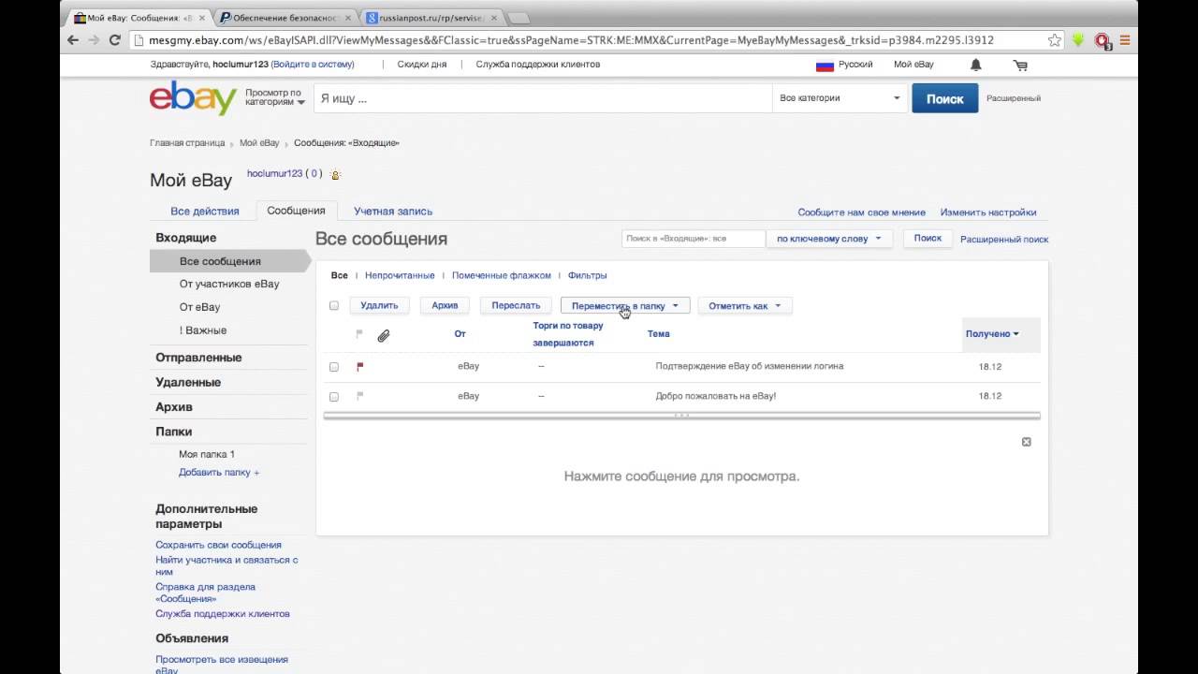Image resolution: width=1198 pixels, height=674 pixels.
Task: Open 'Удаленные' folder
Action: (x=188, y=382)
